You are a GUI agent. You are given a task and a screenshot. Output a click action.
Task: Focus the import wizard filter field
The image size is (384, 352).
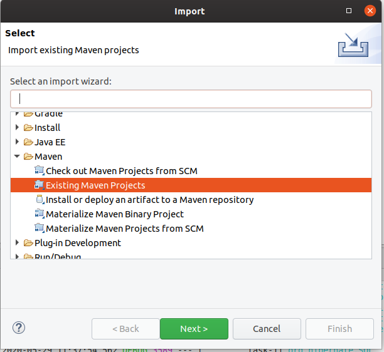point(191,99)
